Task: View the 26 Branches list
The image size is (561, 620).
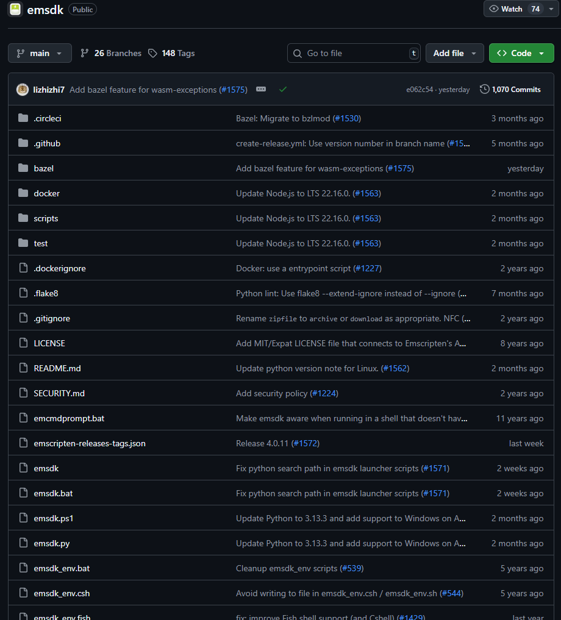Action: (x=111, y=53)
